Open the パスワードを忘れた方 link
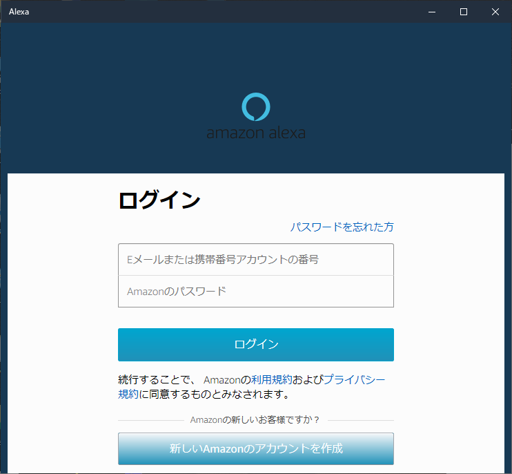Image resolution: width=512 pixels, height=474 pixels. click(342, 227)
